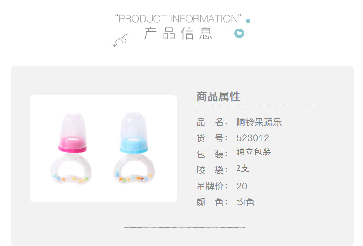Click the color value 均色
The image size is (363, 246).
point(245,202)
